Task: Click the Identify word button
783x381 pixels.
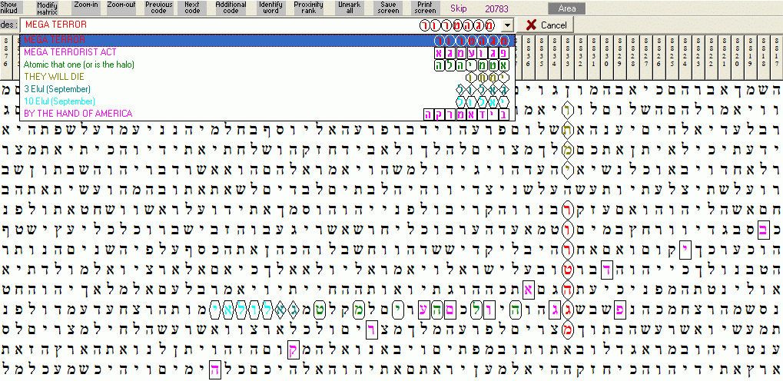Action: [270, 7]
